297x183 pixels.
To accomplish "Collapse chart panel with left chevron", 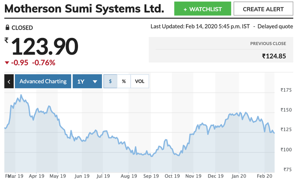I will (x=9, y=81).
